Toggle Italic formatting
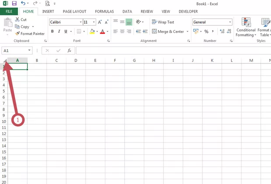Image resolution: width=271 pixels, height=184 pixels. coord(59,31)
